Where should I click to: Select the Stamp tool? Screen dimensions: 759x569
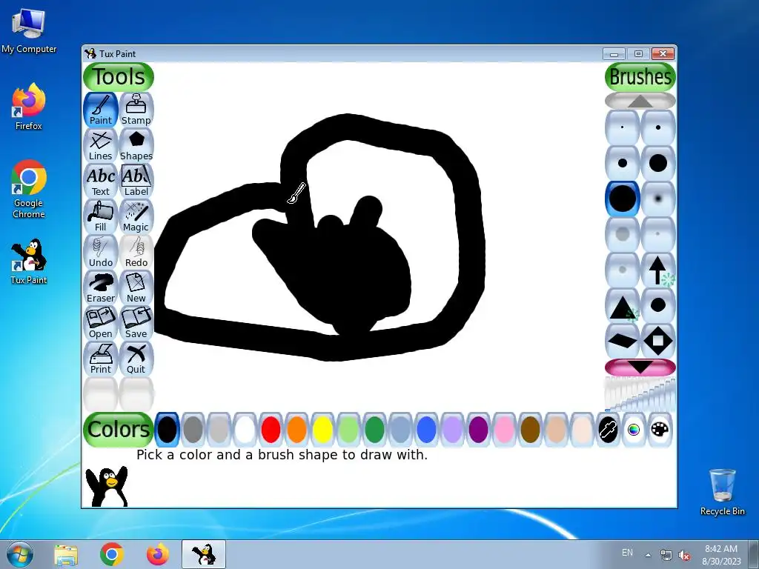(136, 110)
